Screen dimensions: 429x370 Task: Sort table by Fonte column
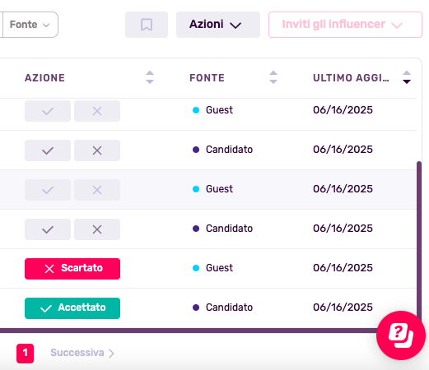[273, 77]
